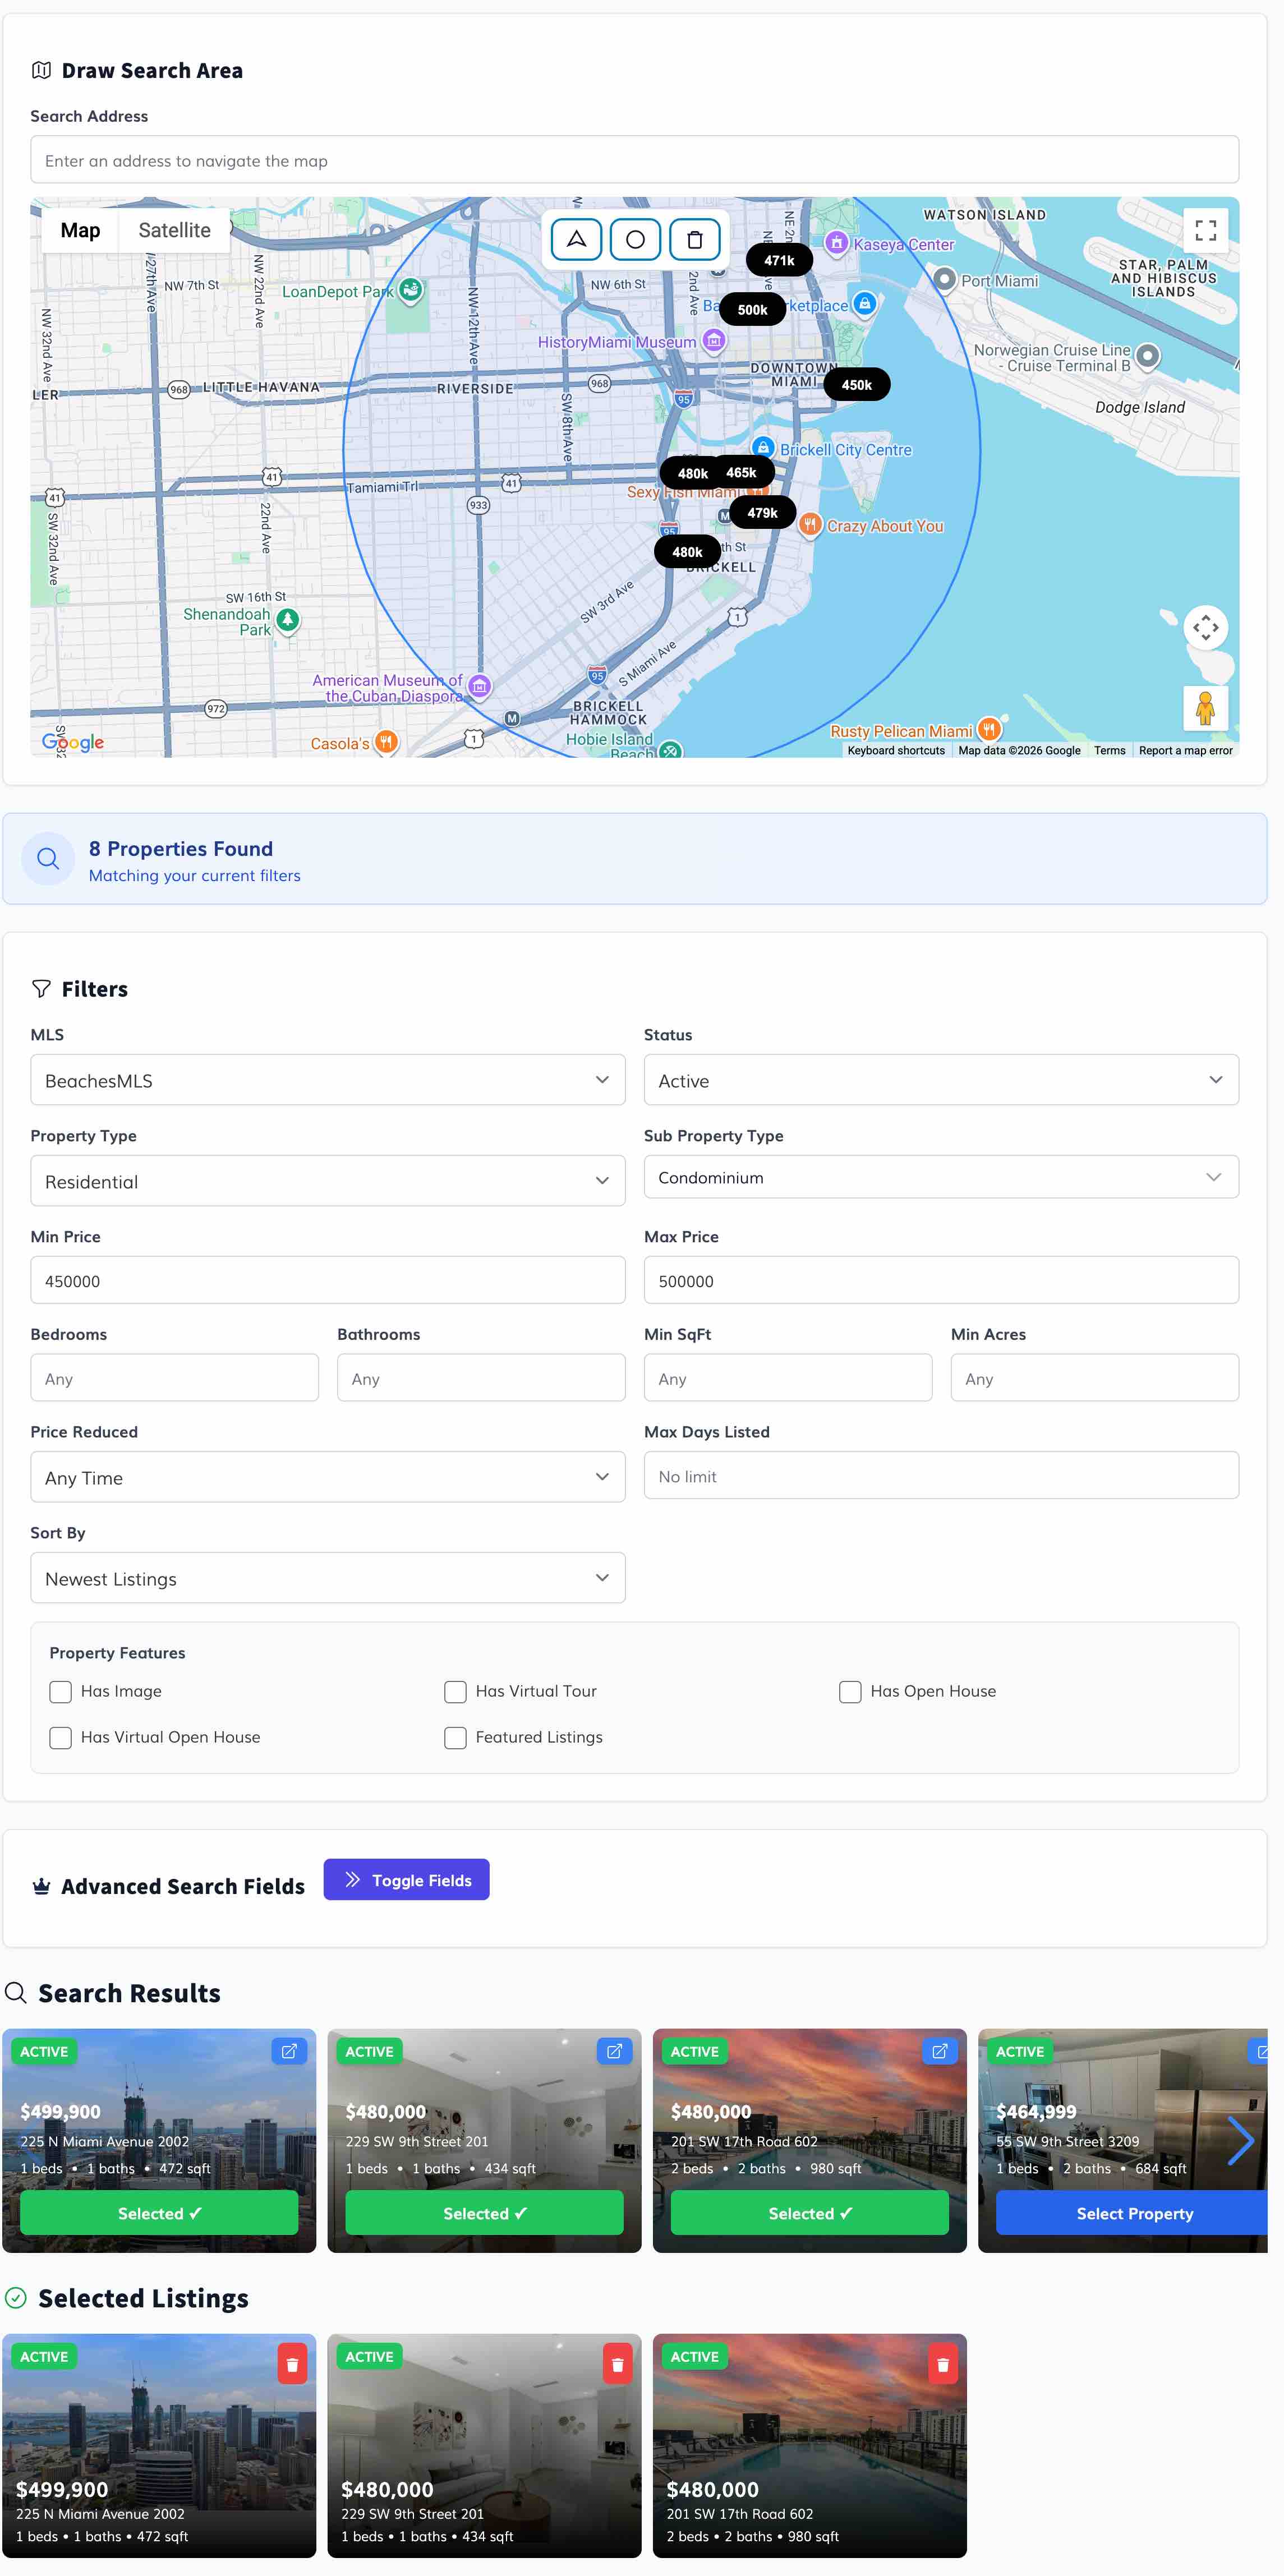Click the Bedrooms input field
Viewport: 1284px width, 2576px height.
tap(174, 1378)
